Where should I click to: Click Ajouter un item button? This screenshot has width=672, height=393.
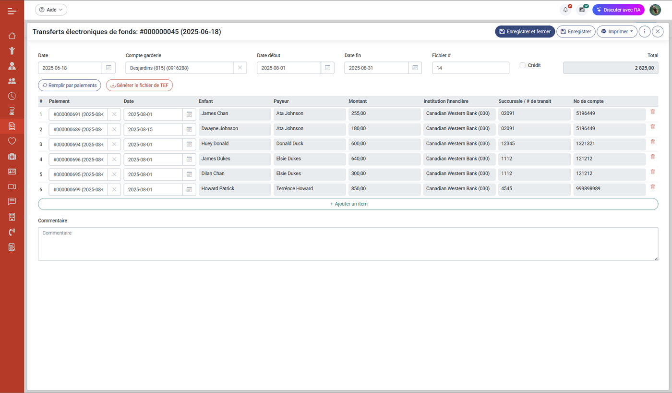(348, 204)
